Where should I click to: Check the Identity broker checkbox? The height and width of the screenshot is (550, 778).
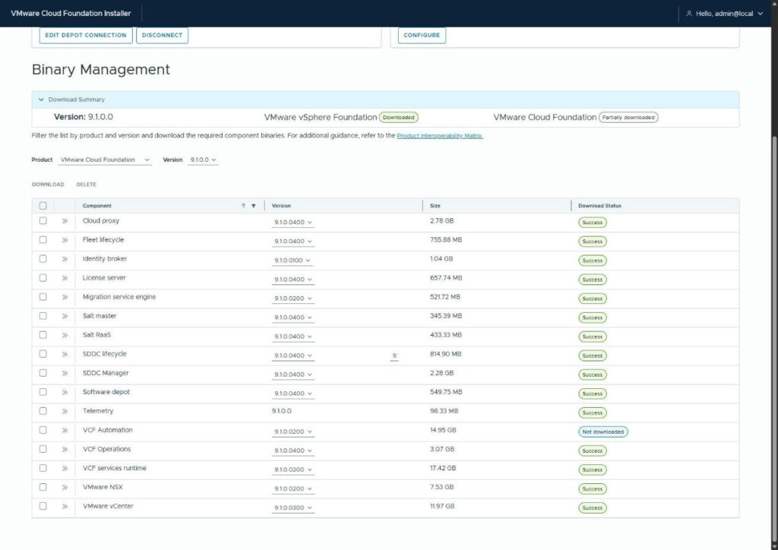pos(43,259)
